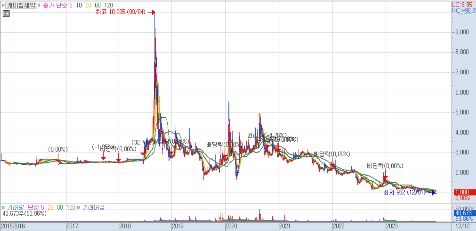
Task: Click the 권리락(-4,76%) annotation
Action: 267,135
